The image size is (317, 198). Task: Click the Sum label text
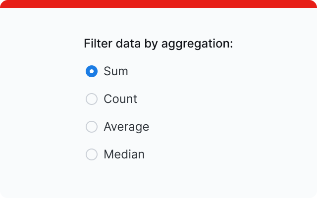[x=116, y=71]
